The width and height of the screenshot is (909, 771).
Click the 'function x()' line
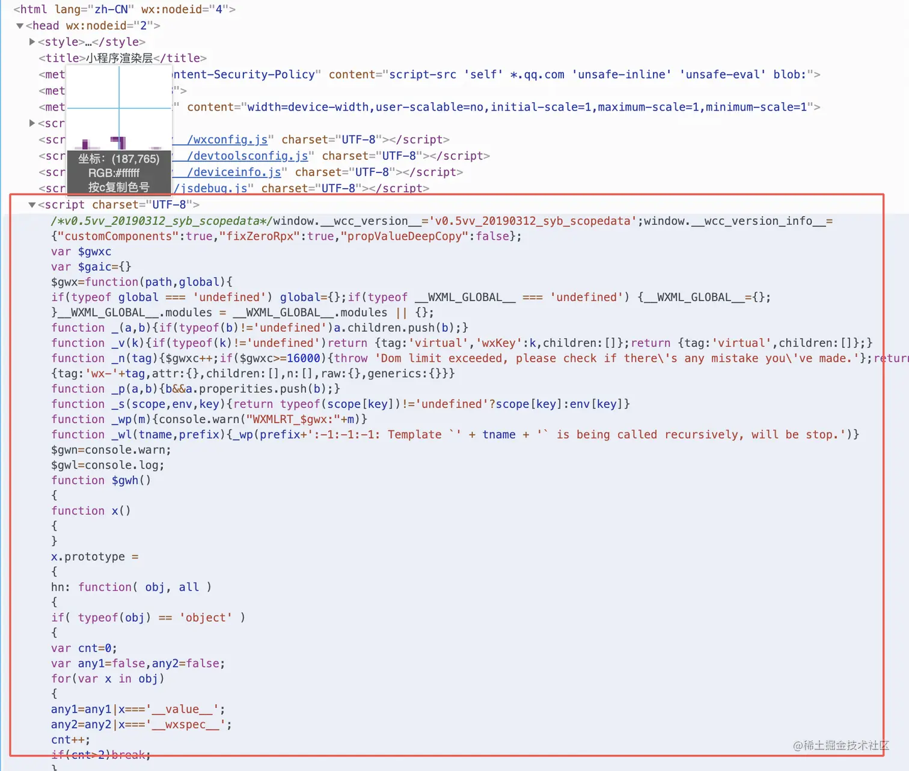[91, 511]
